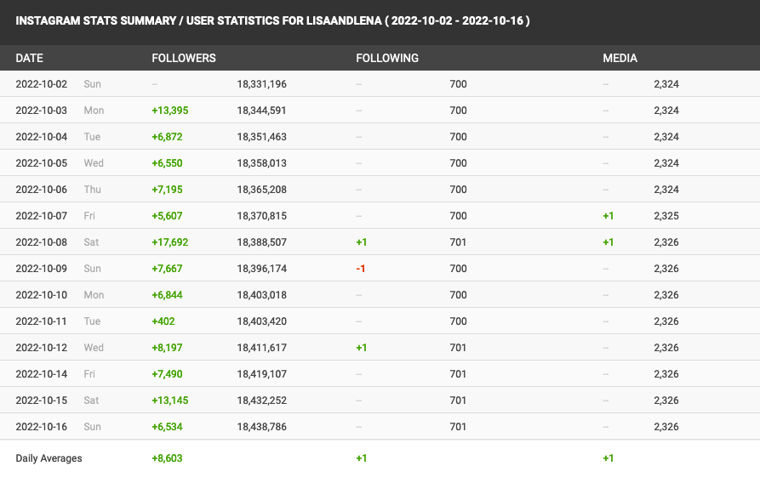
Task: Click the DATE column header
Action: 29,58
